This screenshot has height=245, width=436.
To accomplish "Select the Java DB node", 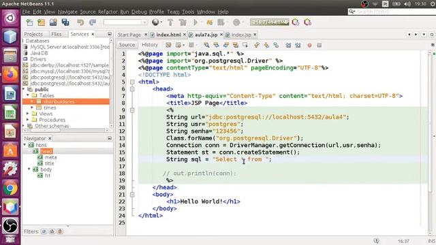I will coord(39,53).
